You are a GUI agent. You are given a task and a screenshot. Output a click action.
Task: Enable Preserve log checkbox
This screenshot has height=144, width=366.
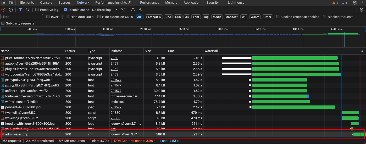point(37,10)
